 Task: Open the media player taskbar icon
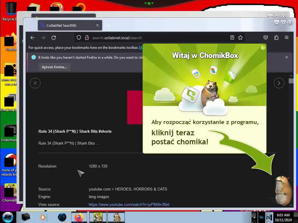click(x=43, y=217)
